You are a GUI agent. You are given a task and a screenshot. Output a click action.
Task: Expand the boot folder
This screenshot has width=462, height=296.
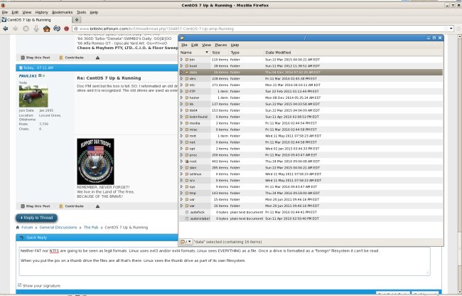click(x=181, y=65)
